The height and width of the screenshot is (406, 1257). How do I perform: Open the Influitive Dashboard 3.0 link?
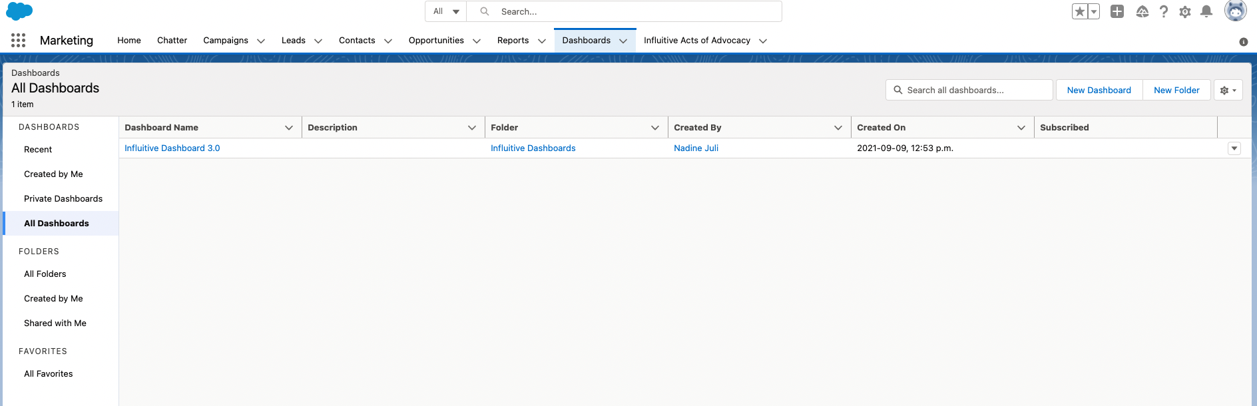click(x=172, y=148)
